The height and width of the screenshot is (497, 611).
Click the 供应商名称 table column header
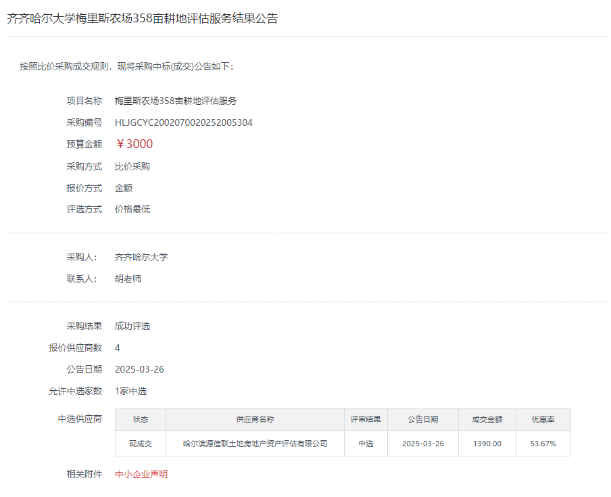(x=255, y=419)
